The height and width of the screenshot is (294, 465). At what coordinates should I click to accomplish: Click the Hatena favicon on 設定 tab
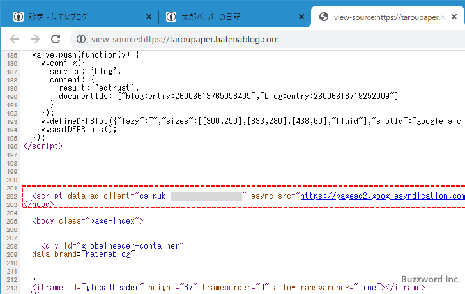tap(19, 17)
